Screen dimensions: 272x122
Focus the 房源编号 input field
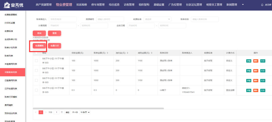click(110, 19)
